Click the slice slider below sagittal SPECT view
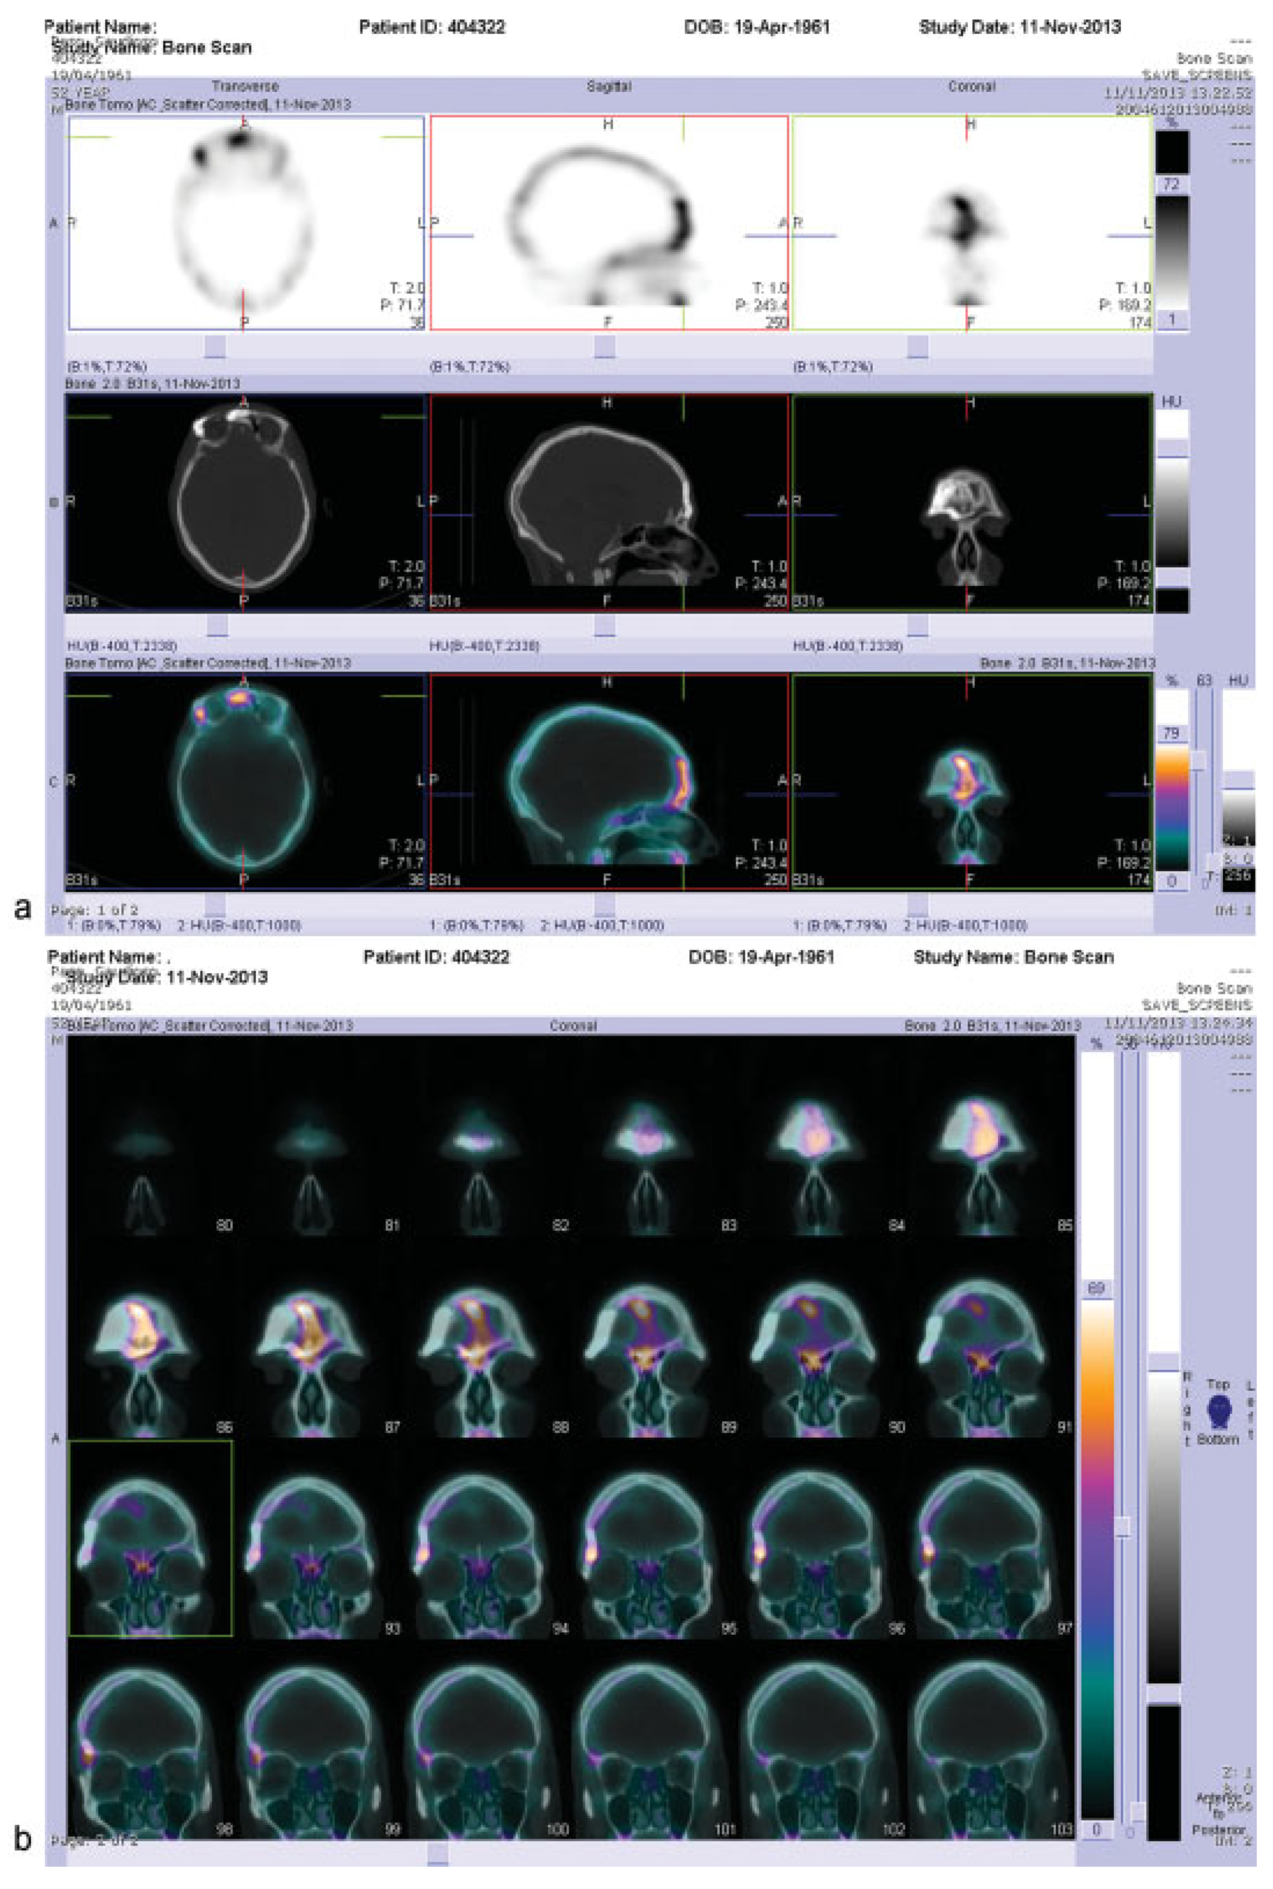 [604, 347]
